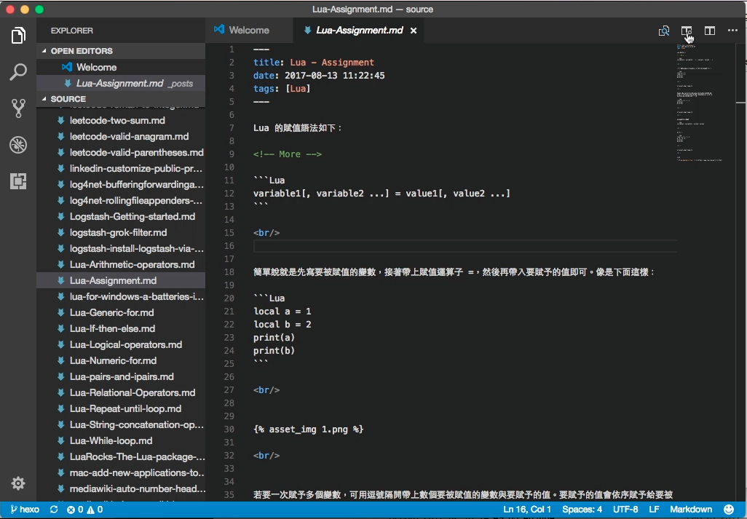Select Lua-Assignment.md in the Source tree
This screenshot has width=747, height=519.
point(121,280)
